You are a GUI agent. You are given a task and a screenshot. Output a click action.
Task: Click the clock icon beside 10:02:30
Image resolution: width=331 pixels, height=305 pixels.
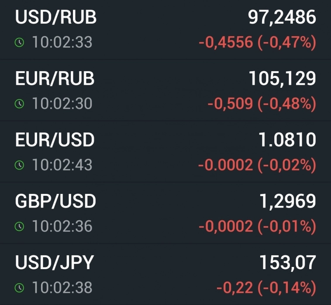click(x=19, y=104)
